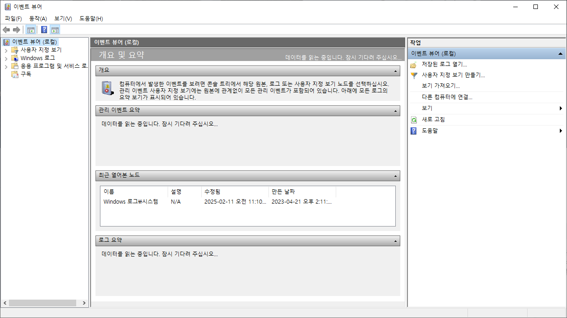567x318 pixels.
Task: Collapse the 개요 section
Action: (x=395, y=70)
